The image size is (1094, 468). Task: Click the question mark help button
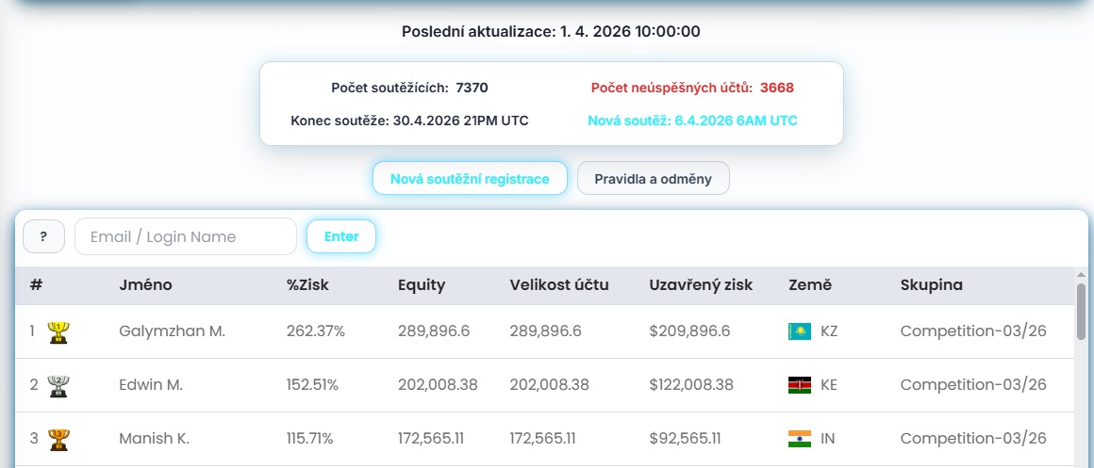[43, 236]
